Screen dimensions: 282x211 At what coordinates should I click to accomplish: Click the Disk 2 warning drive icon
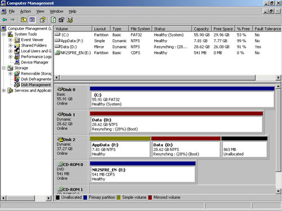pos(60,140)
